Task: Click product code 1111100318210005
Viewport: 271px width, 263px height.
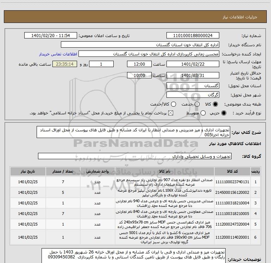Action: coord(232,214)
